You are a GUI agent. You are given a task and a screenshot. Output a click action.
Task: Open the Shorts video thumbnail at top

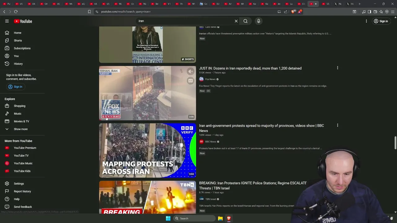click(147, 45)
